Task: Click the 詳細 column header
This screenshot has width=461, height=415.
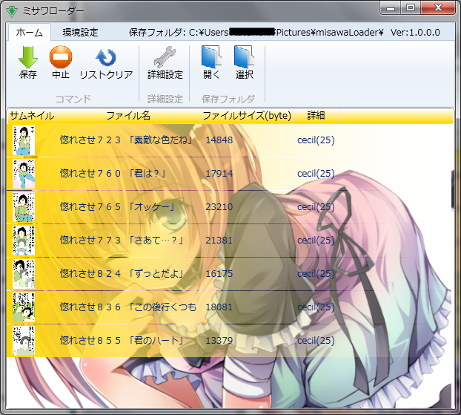Action: pos(316,116)
